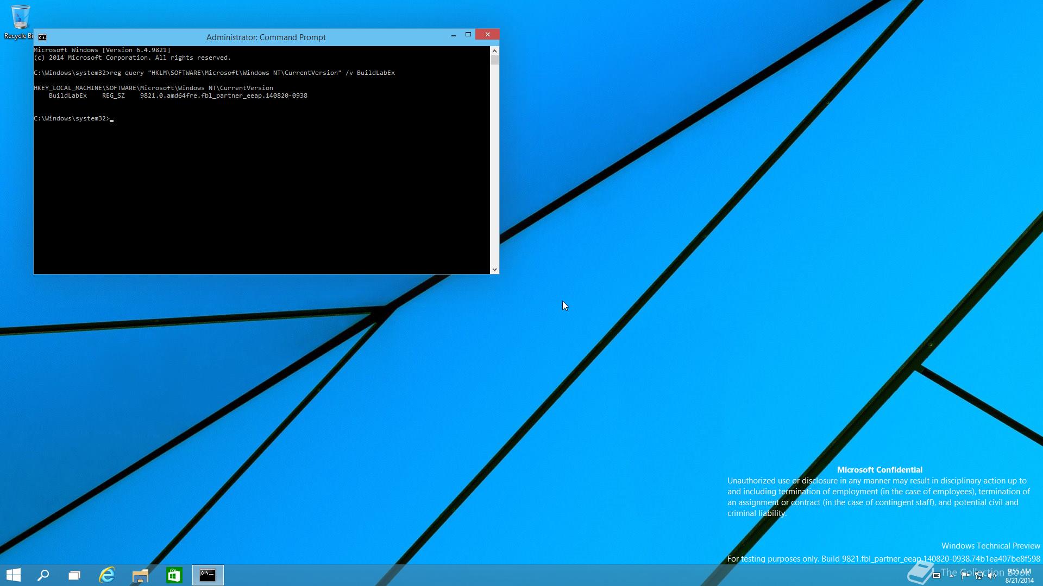This screenshot has width=1043, height=586.
Task: Open the network status icon
Action: coord(979,576)
